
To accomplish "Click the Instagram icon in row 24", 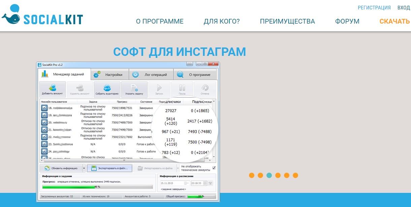I will pos(44,151).
